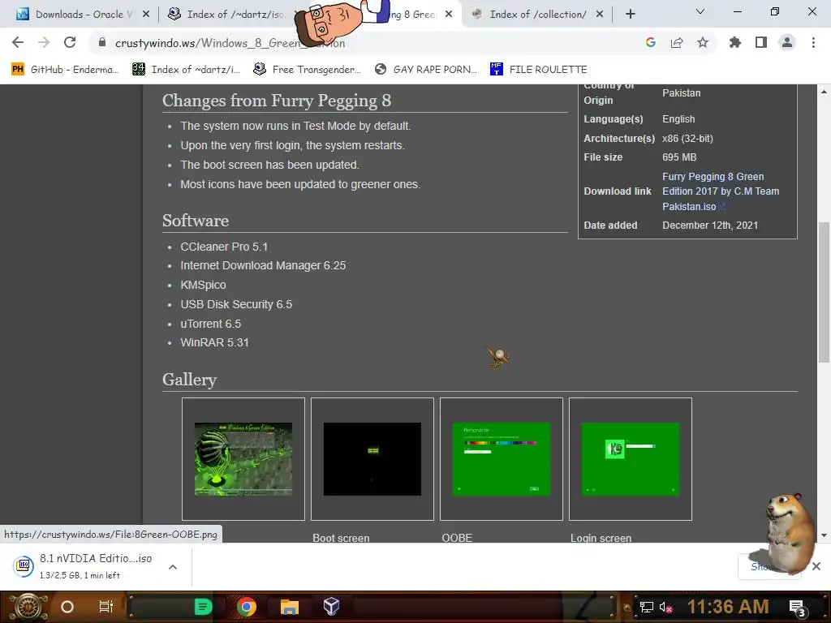Click the 11:36 AM clock
Viewport: 831px width, 623px height.
(728, 607)
